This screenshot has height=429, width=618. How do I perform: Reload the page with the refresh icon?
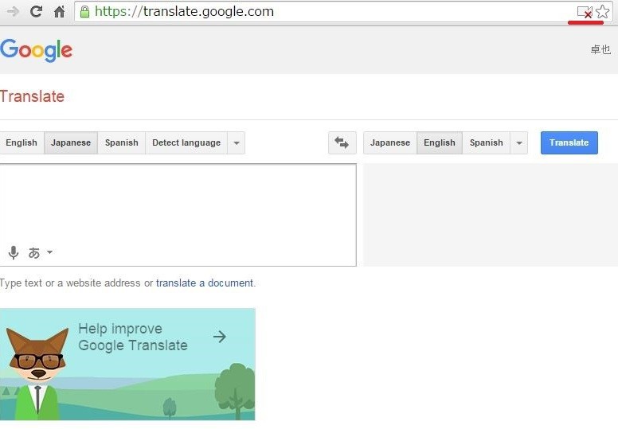[x=36, y=11]
